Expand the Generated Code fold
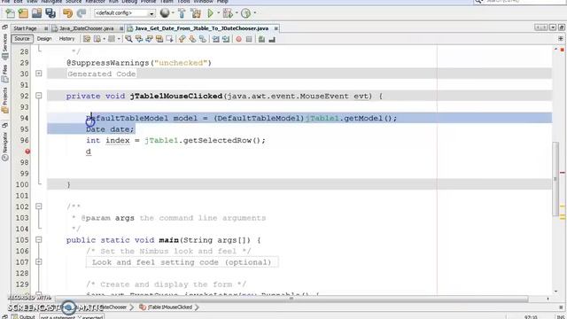Screen dimensions: 567x319 (x=39, y=74)
